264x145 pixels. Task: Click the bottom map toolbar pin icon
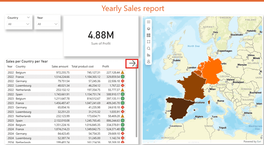point(148,62)
